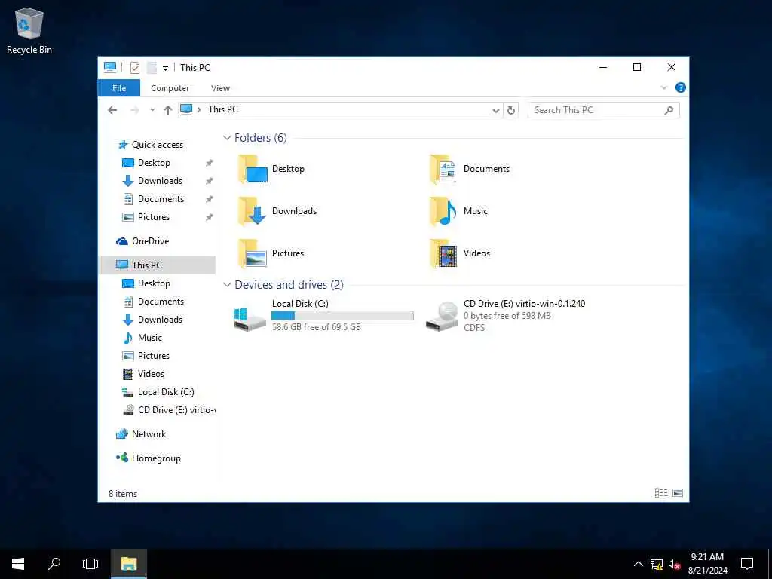772x579 pixels.
Task: Click the 8 items status text
Action: point(123,493)
